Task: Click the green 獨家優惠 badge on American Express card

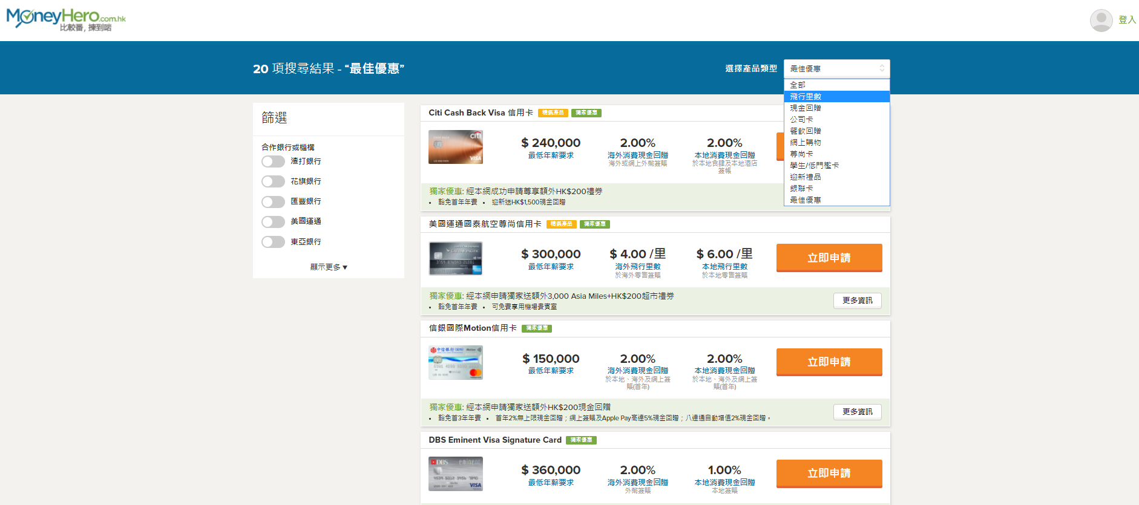Action: tap(595, 224)
